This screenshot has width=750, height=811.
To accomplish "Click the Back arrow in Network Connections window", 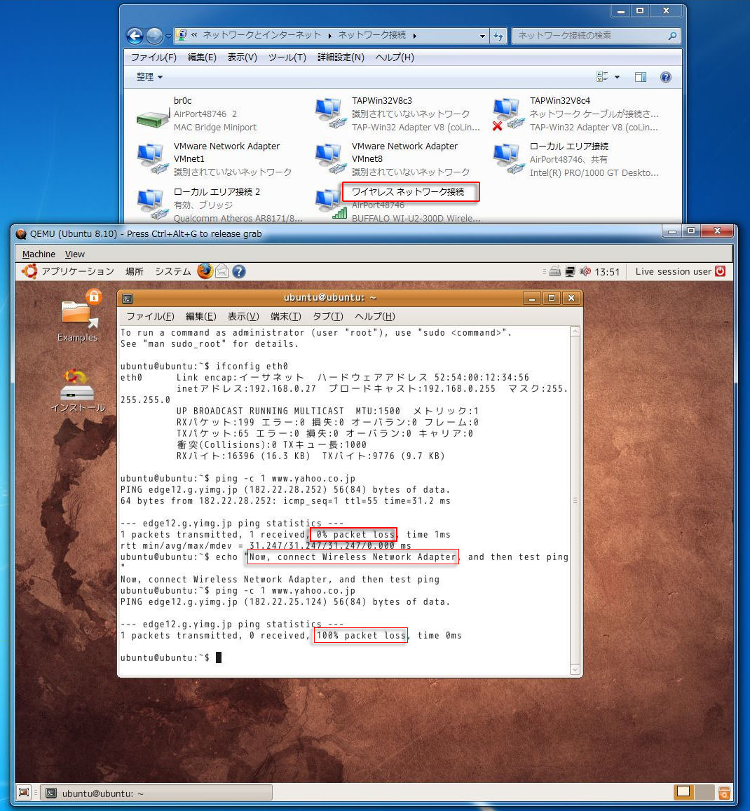I will 135,36.
